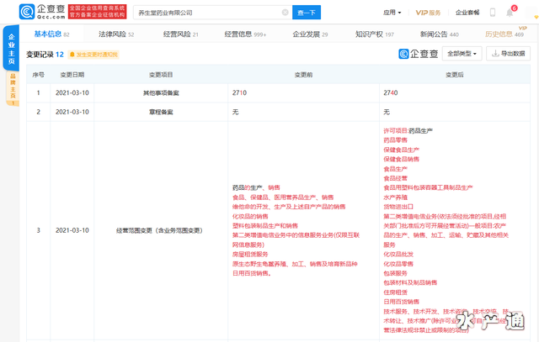Image resolution: width=539 pixels, height=342 pixels.
Task: Click the 包装材料及制品销售 line
Action: pos(410,282)
